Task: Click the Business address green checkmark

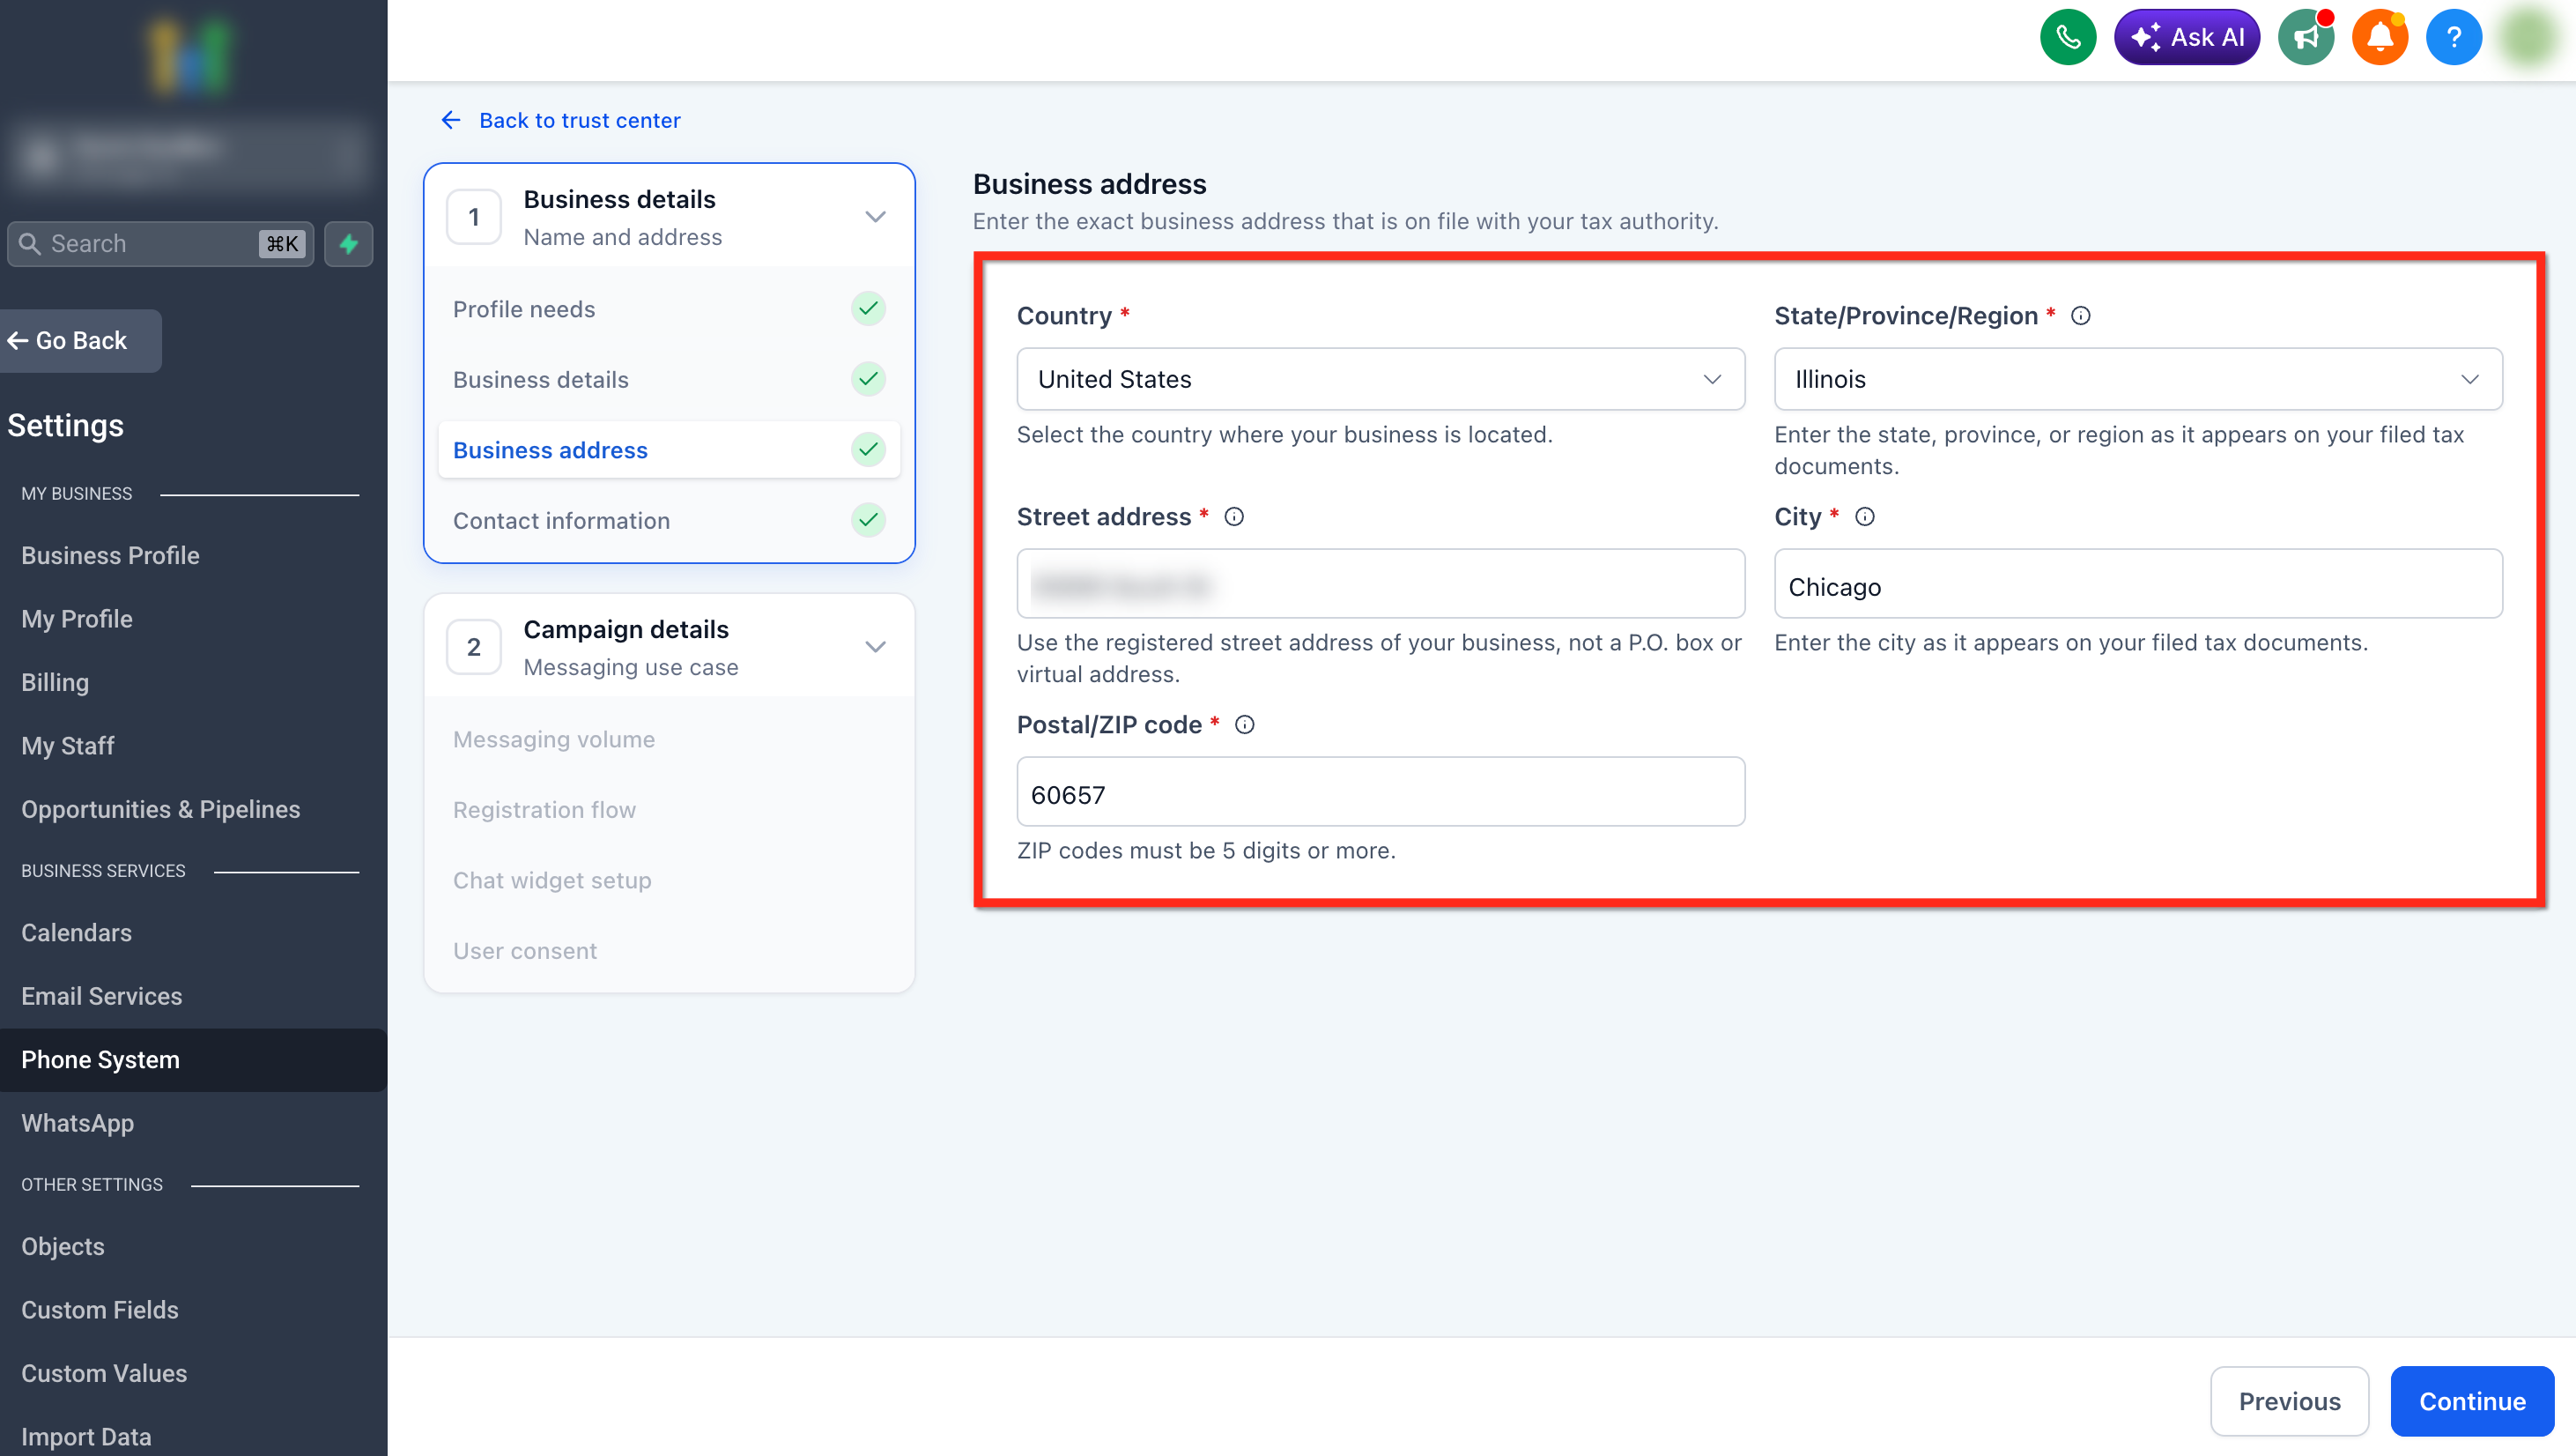Action: pos(868,449)
